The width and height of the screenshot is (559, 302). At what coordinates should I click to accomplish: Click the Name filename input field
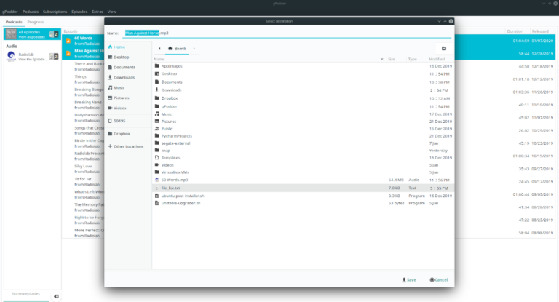pos(287,33)
